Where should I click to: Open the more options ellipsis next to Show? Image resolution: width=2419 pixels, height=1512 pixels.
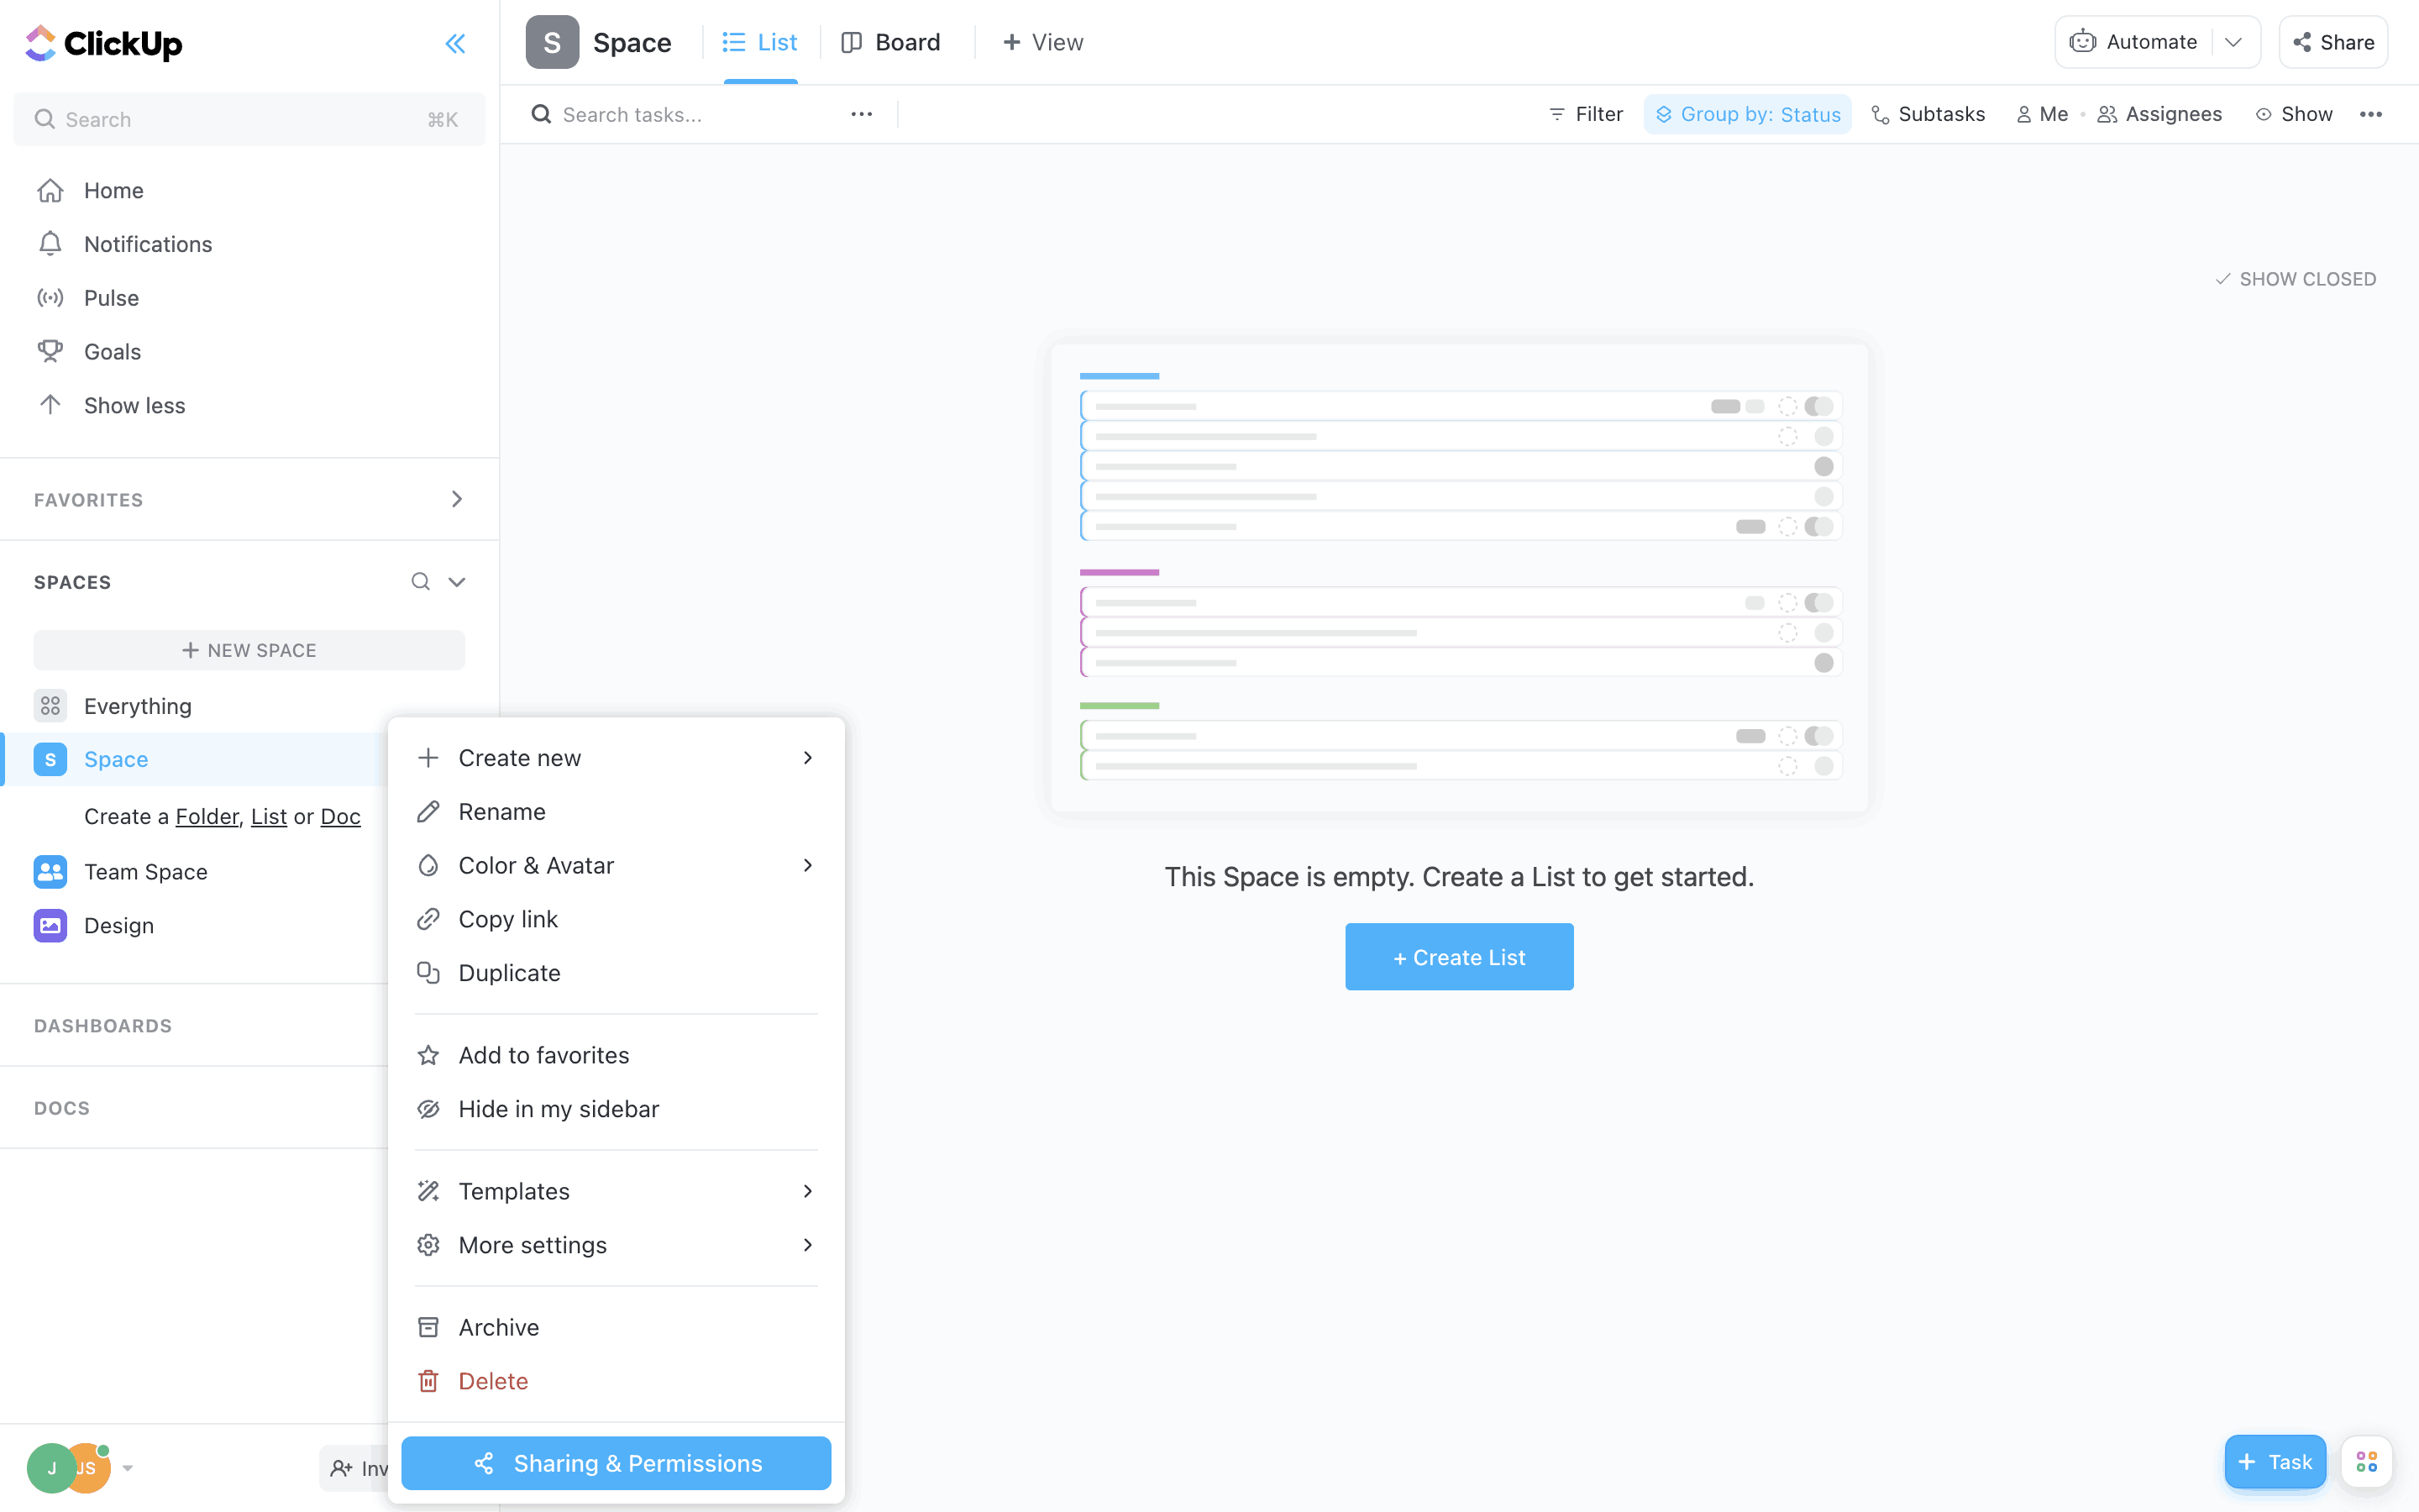pos(2371,114)
